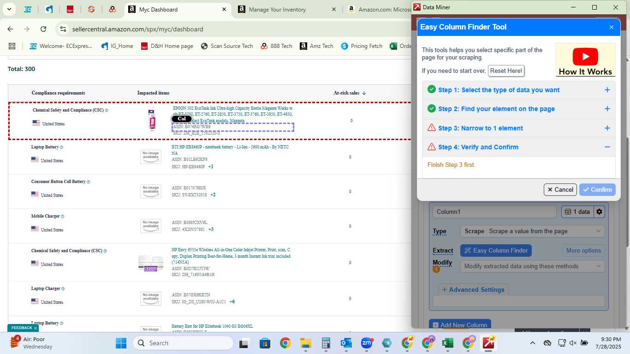630x354 pixels.
Task: Open Excel from the taskbar
Action: tap(447, 343)
